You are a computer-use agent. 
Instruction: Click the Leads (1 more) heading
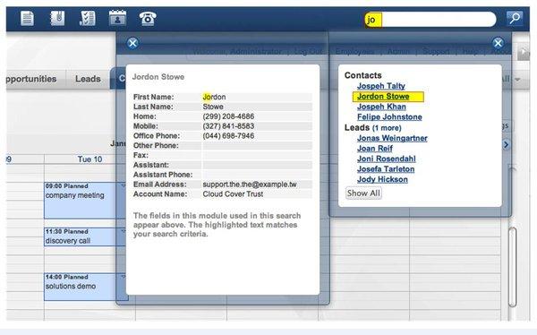372,127
